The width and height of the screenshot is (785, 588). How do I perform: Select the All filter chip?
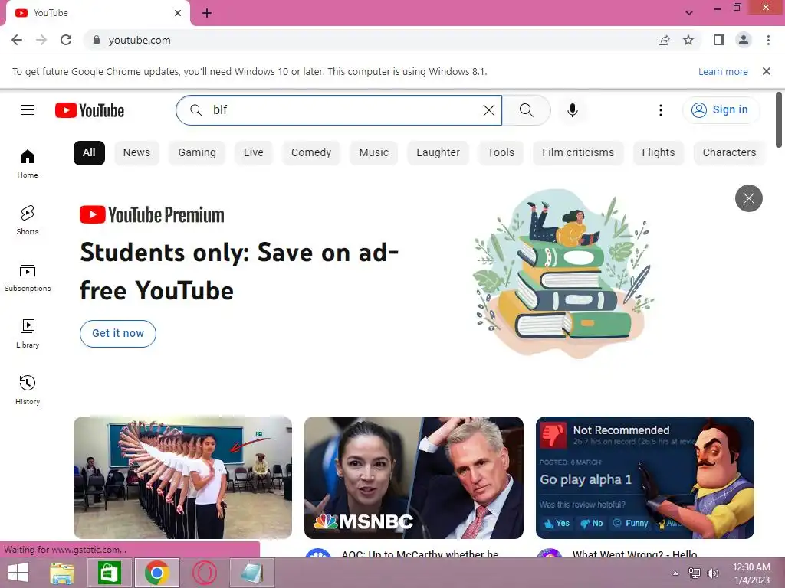(x=89, y=152)
